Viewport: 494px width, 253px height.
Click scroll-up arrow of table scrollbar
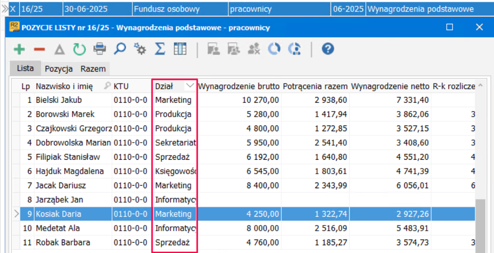pyautogui.click(x=480, y=86)
